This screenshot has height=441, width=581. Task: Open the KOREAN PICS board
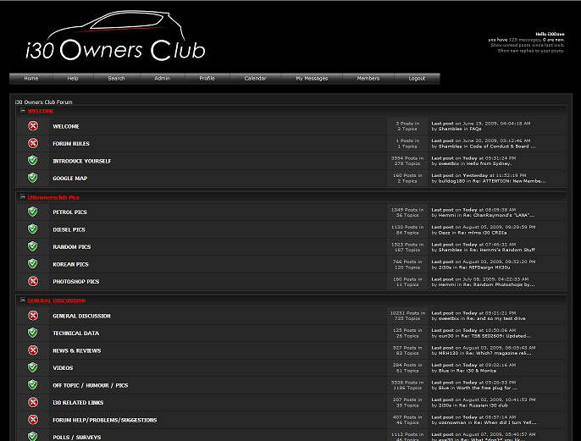[x=71, y=264]
